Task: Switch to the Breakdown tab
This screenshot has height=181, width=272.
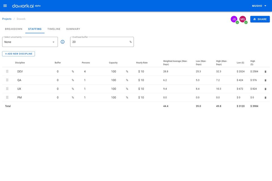Action: 14,29
